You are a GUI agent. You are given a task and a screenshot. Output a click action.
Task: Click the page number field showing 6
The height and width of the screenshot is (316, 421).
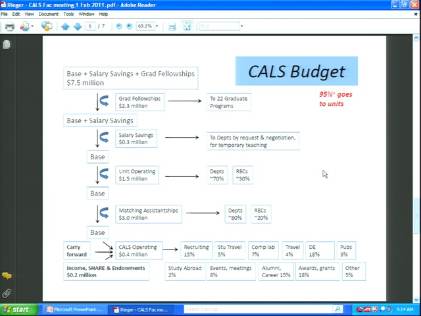click(90, 26)
